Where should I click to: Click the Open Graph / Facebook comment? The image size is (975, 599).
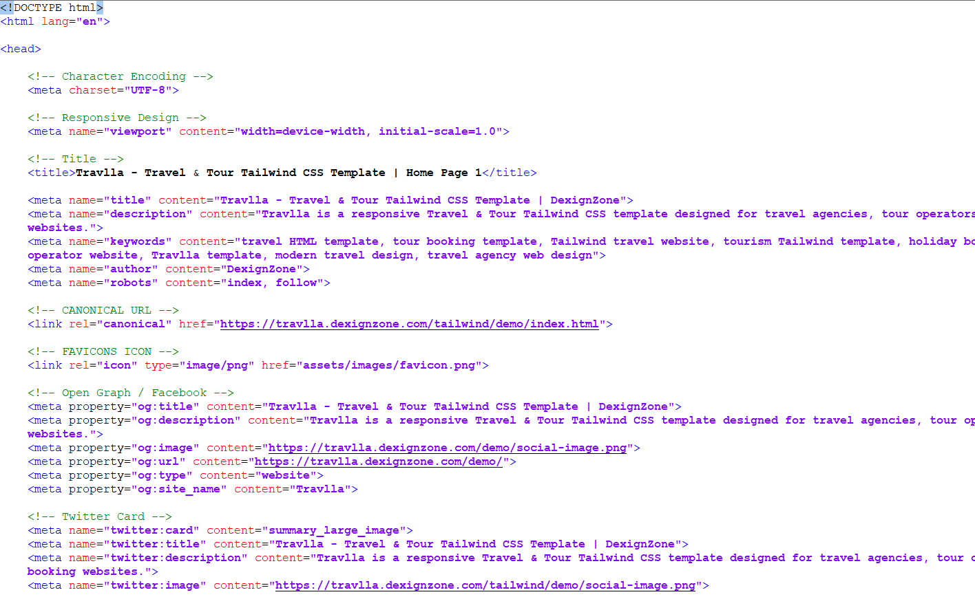[130, 393]
